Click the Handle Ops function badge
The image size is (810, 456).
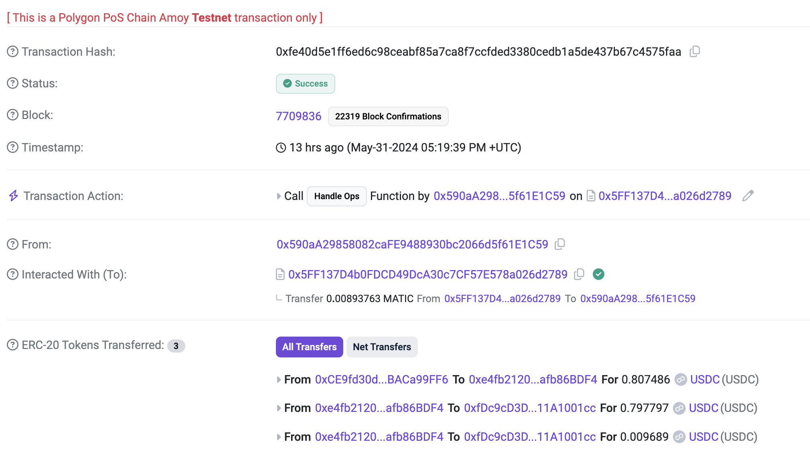[x=336, y=196]
